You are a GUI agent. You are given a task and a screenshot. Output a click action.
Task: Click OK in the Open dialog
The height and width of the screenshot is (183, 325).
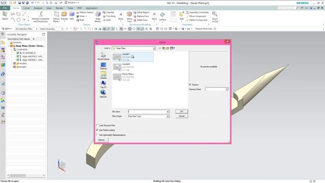[x=181, y=111]
